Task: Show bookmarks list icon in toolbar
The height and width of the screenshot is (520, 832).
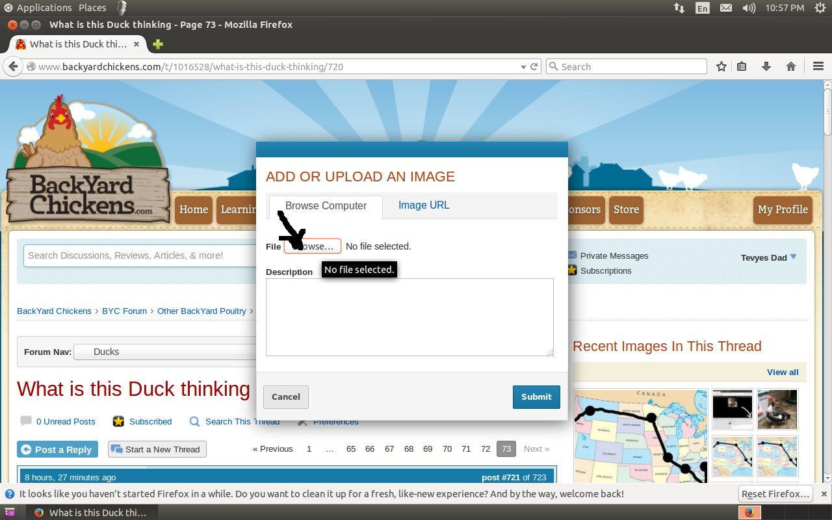Action: coord(742,66)
